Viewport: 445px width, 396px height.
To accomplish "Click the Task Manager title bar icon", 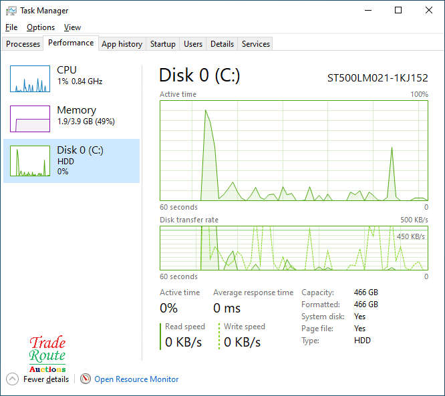I will click(11, 11).
